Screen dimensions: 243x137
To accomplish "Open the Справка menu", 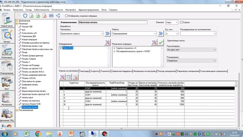I will point(113,10).
